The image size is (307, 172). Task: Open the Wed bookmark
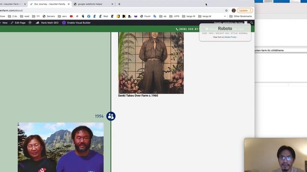tap(104, 16)
